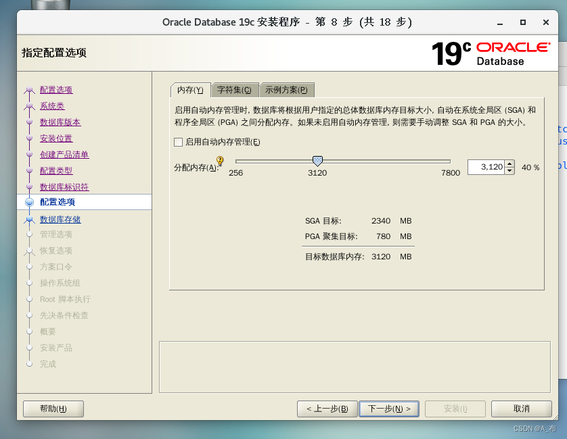Click the SGA 目标 value 2340
This screenshot has height=439, width=567.
[381, 221]
